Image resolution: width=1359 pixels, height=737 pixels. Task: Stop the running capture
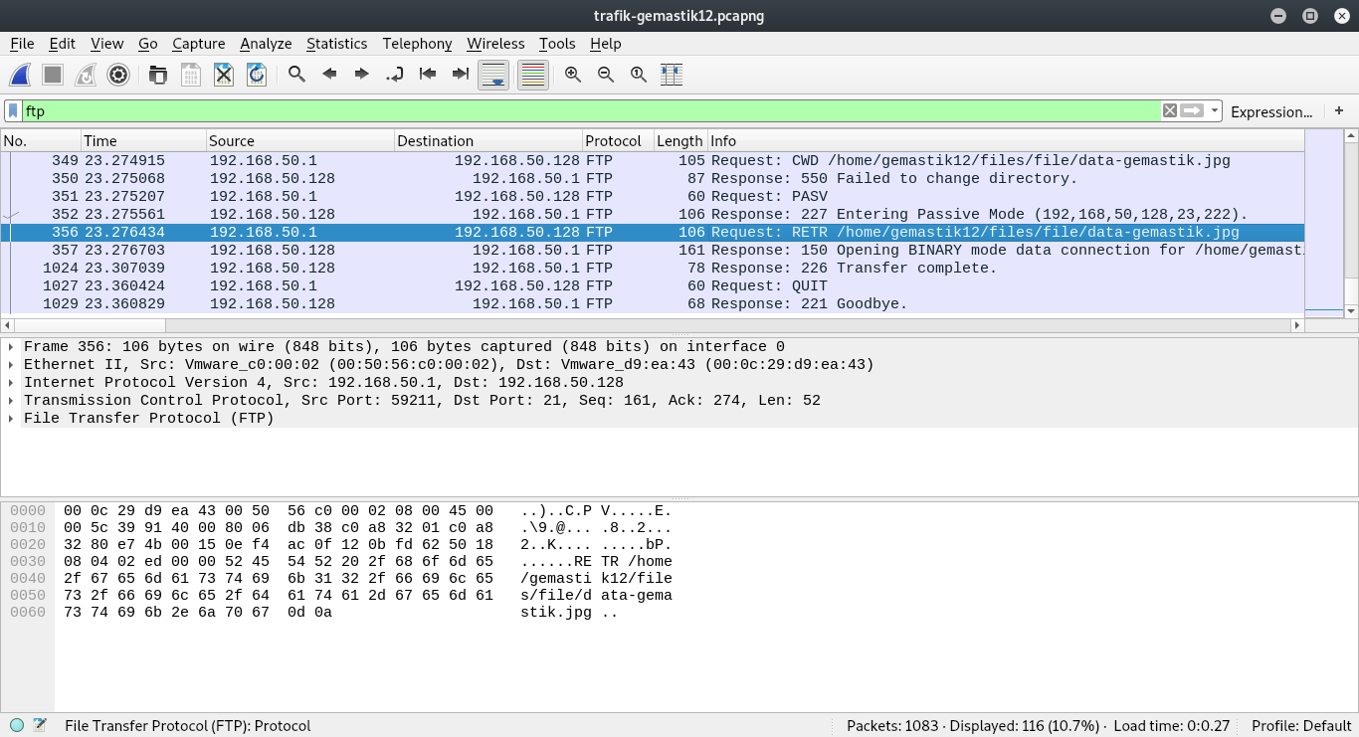[53, 75]
